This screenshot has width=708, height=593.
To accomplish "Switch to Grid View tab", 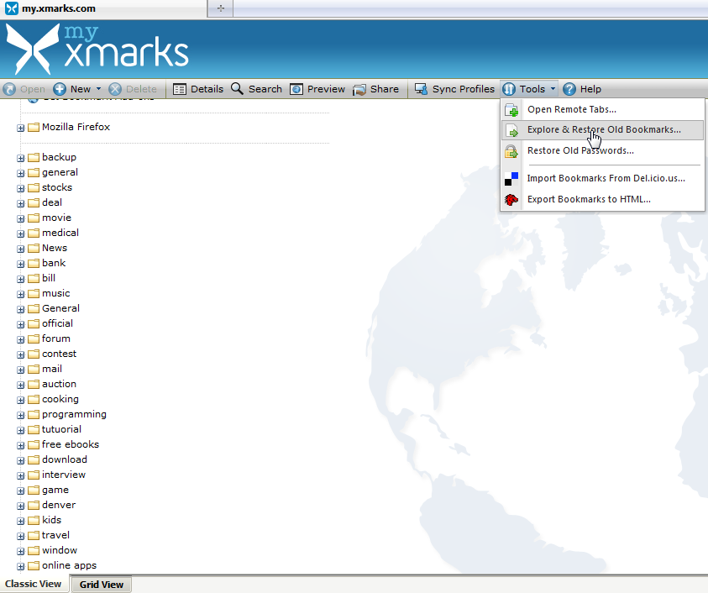I will pyautogui.click(x=101, y=585).
